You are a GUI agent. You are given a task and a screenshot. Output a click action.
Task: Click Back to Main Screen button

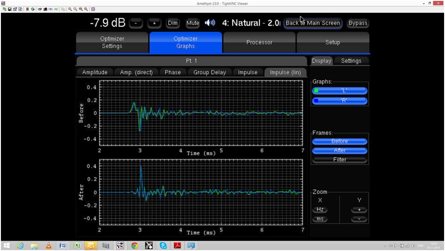coord(313,23)
